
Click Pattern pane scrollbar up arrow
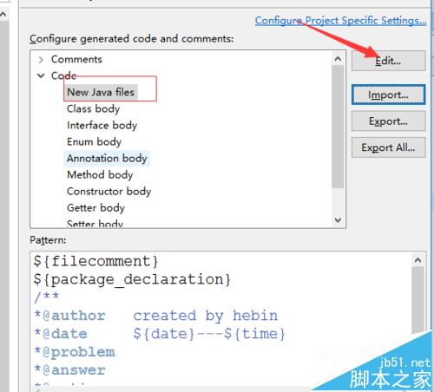click(x=418, y=260)
